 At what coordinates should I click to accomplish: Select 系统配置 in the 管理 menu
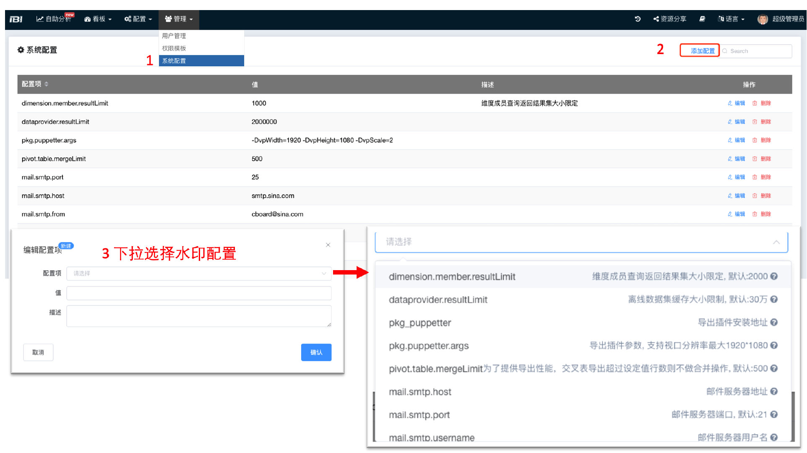pos(201,61)
